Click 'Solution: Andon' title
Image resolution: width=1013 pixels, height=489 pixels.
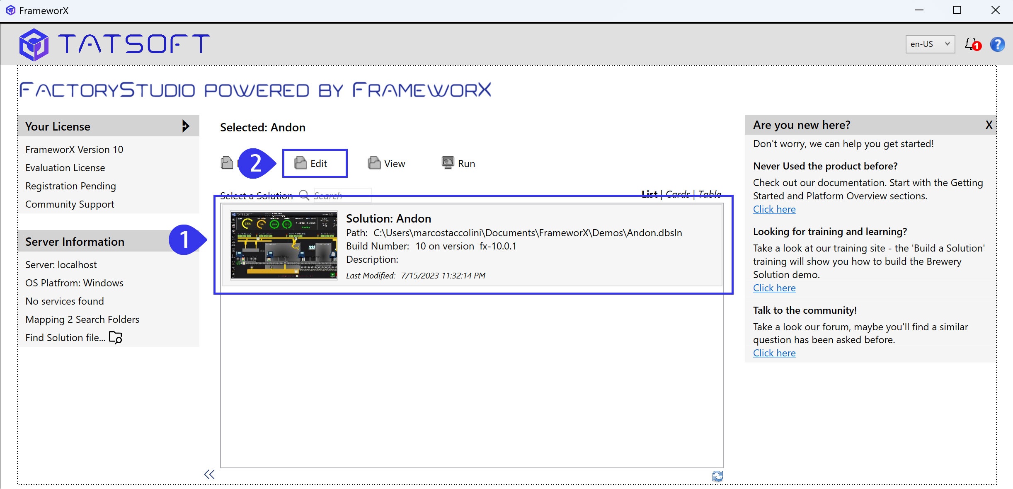388,218
